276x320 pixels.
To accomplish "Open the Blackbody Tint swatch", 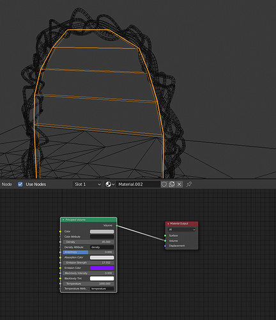I will [102, 278].
